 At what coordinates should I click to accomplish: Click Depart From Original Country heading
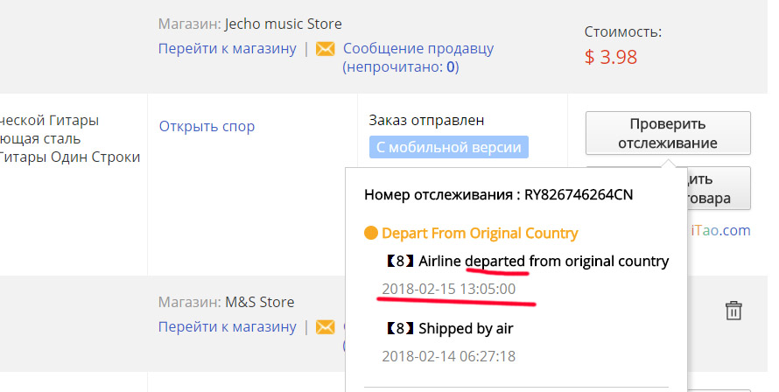coord(480,234)
